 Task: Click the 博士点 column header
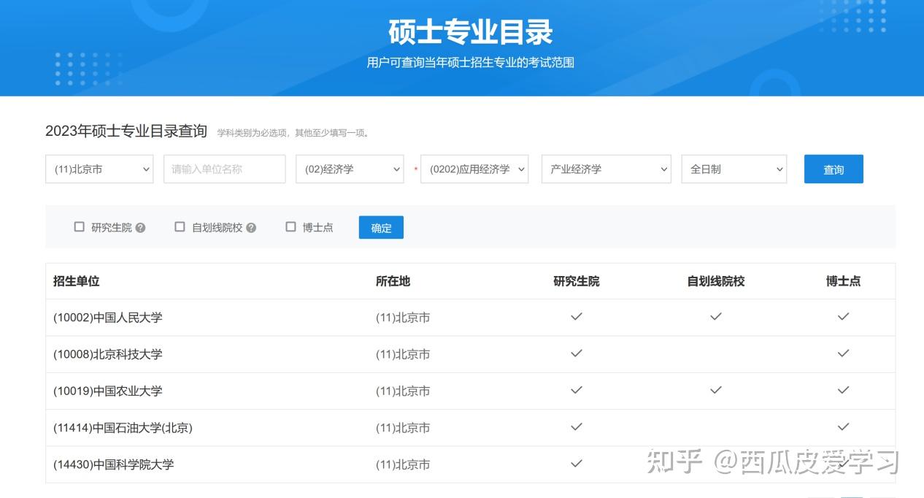pos(843,281)
